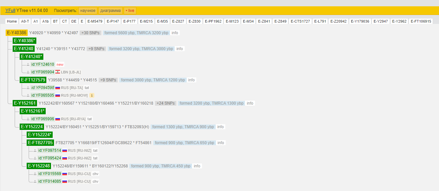Screen dimensions: 439x191
Task: Open the E-Y40386* subclade node
Action: pyautogui.click(x=24, y=41)
